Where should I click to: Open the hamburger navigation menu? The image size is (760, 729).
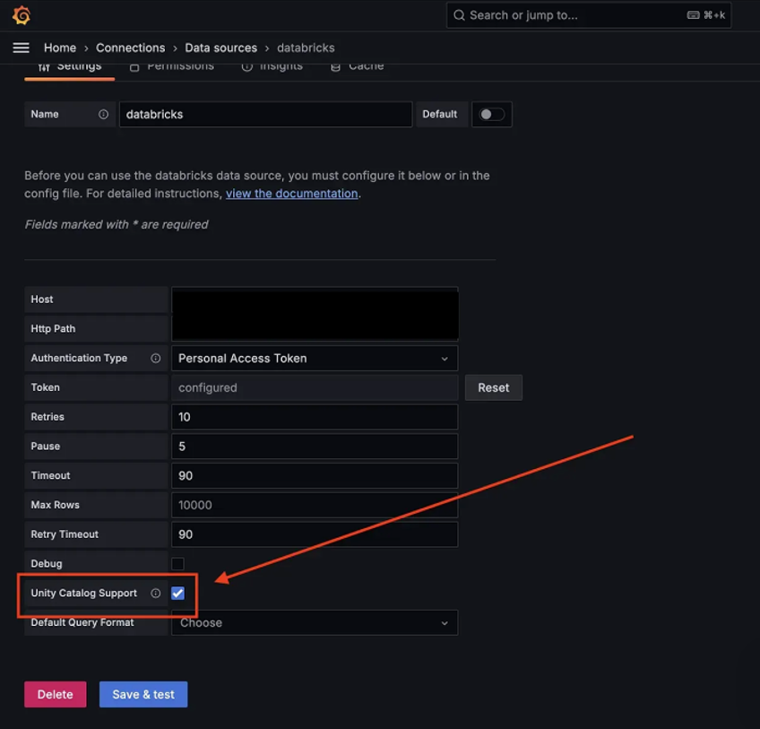coord(21,48)
